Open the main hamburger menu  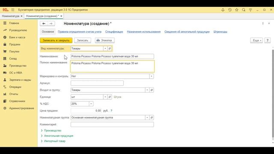(13, 10)
